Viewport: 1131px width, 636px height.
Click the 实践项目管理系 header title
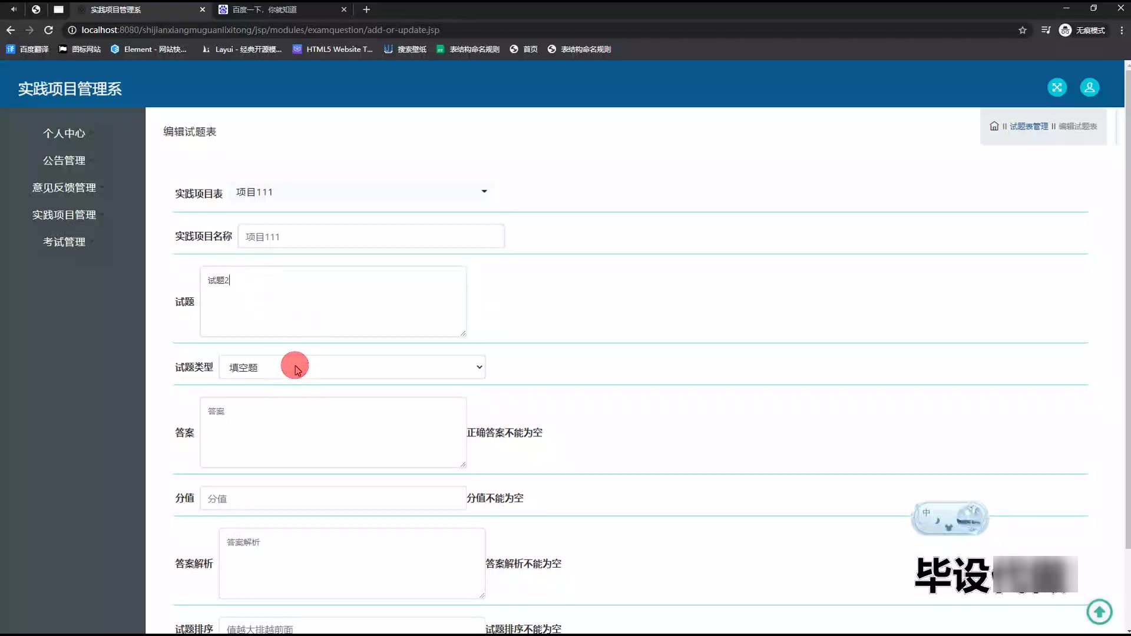click(x=70, y=89)
